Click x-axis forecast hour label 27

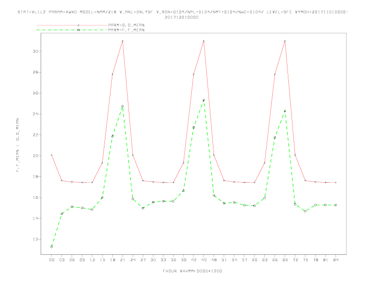tap(143, 260)
